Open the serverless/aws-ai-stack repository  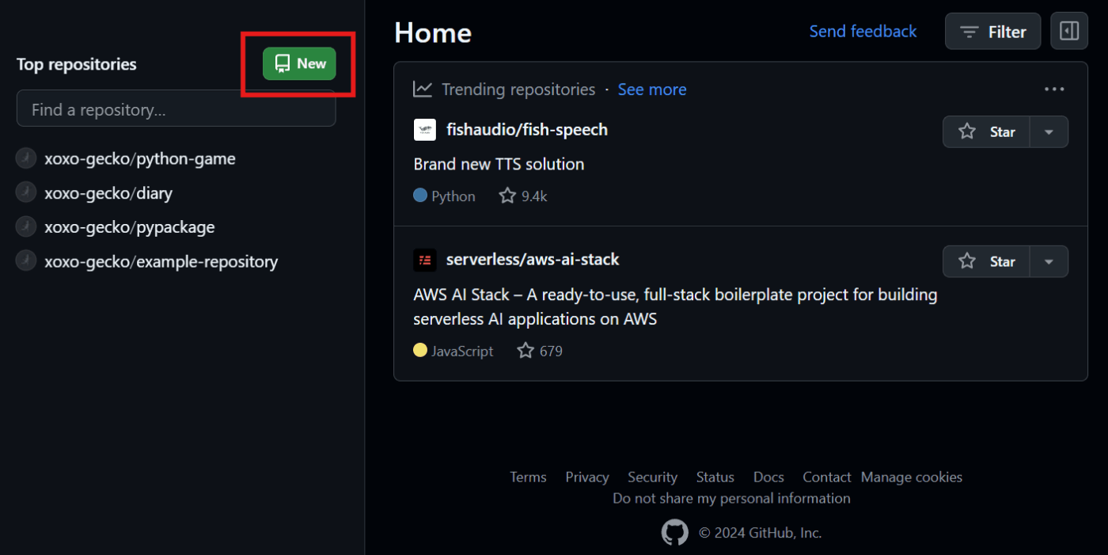[533, 260]
